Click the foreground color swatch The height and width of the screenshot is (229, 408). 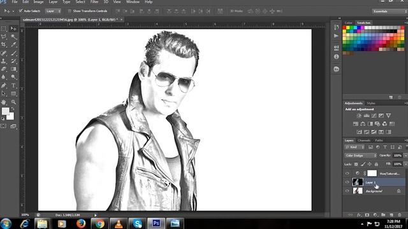coord(5,111)
